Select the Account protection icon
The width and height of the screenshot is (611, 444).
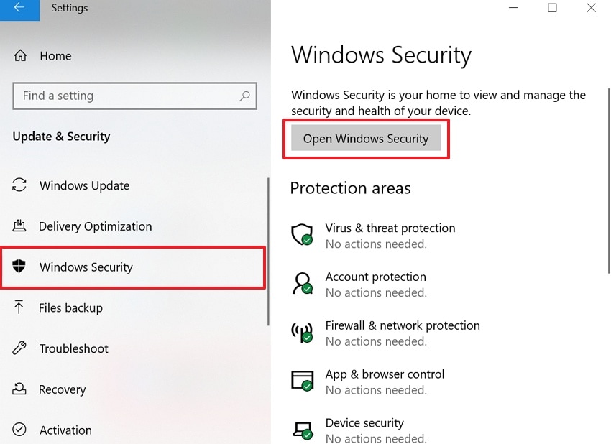click(303, 282)
